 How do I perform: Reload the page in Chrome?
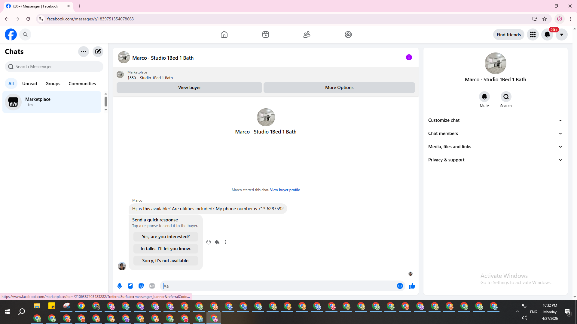[x=28, y=19]
